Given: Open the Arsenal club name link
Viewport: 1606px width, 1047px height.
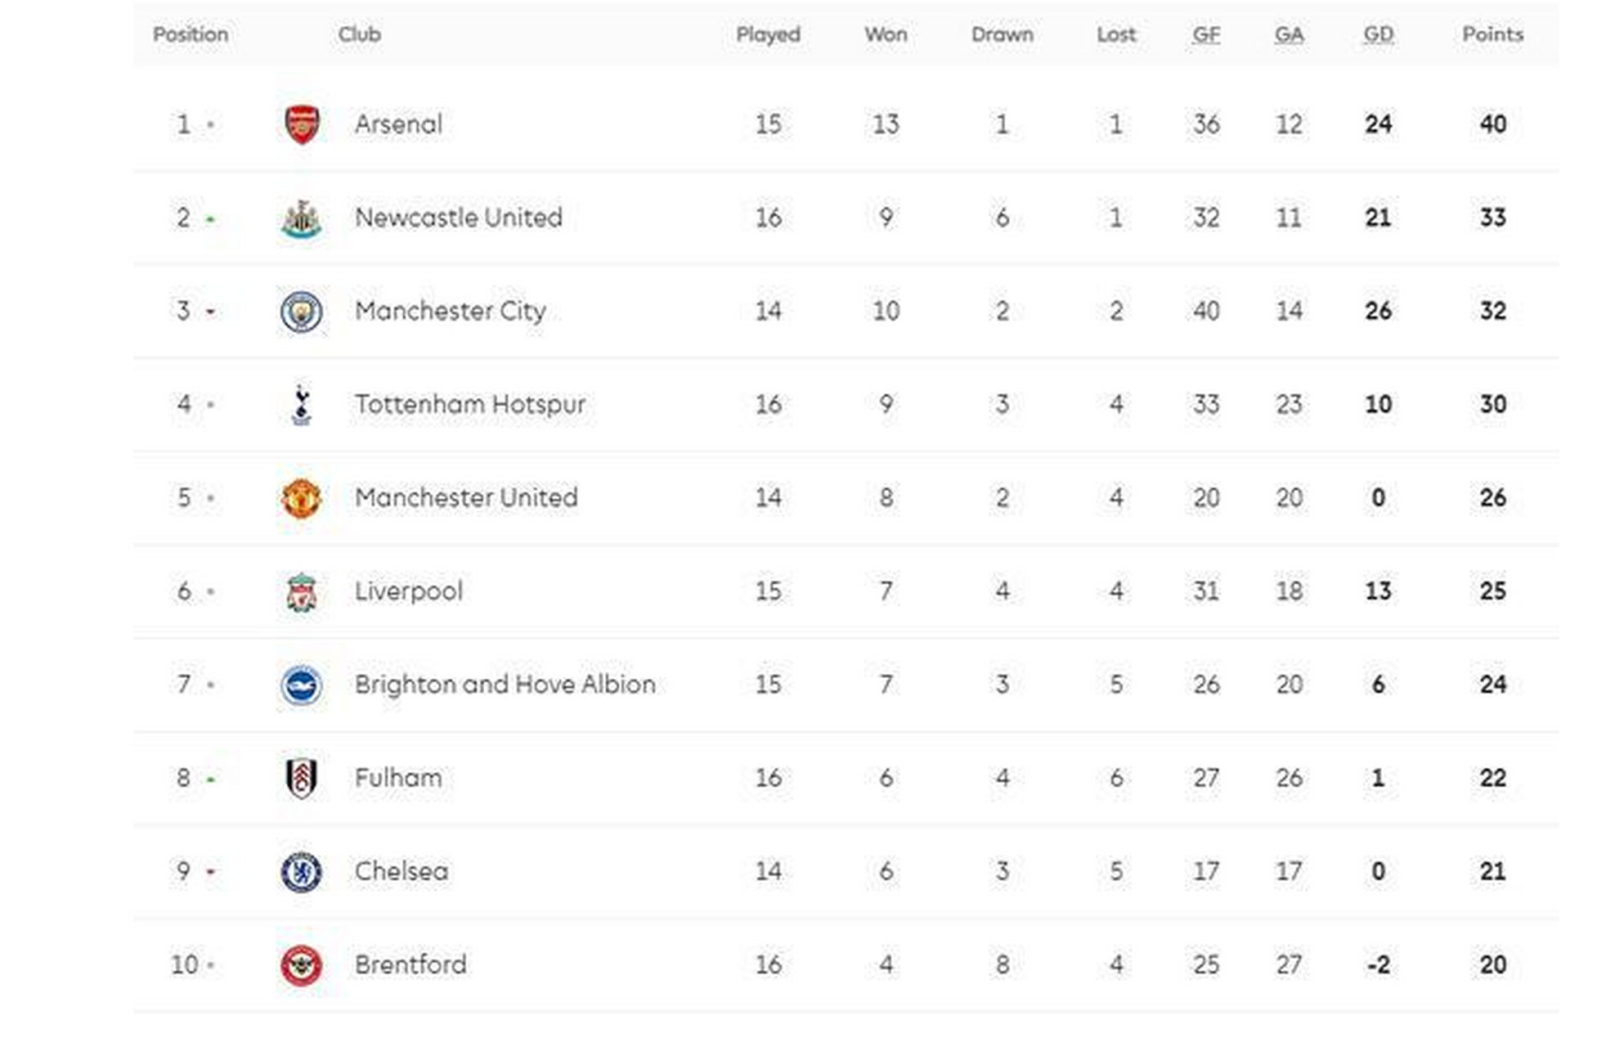Looking at the screenshot, I should (398, 124).
